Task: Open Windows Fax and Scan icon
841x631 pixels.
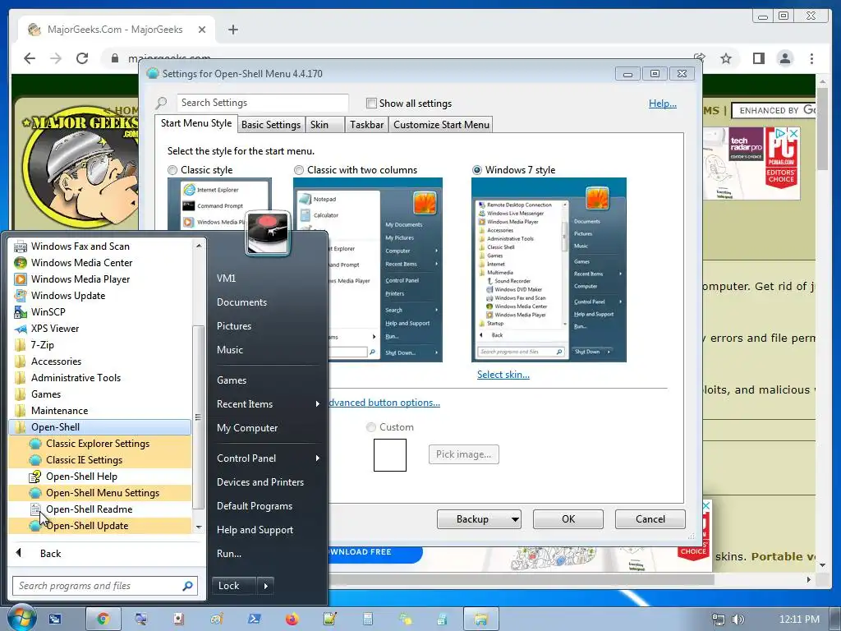Action: 21,246
